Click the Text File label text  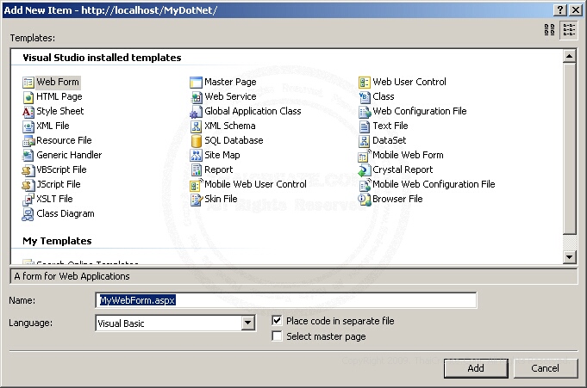tap(390, 126)
